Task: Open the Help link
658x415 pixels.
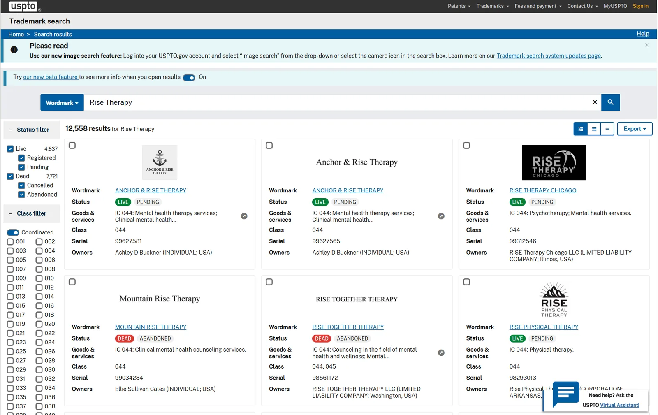Action: click(x=643, y=34)
